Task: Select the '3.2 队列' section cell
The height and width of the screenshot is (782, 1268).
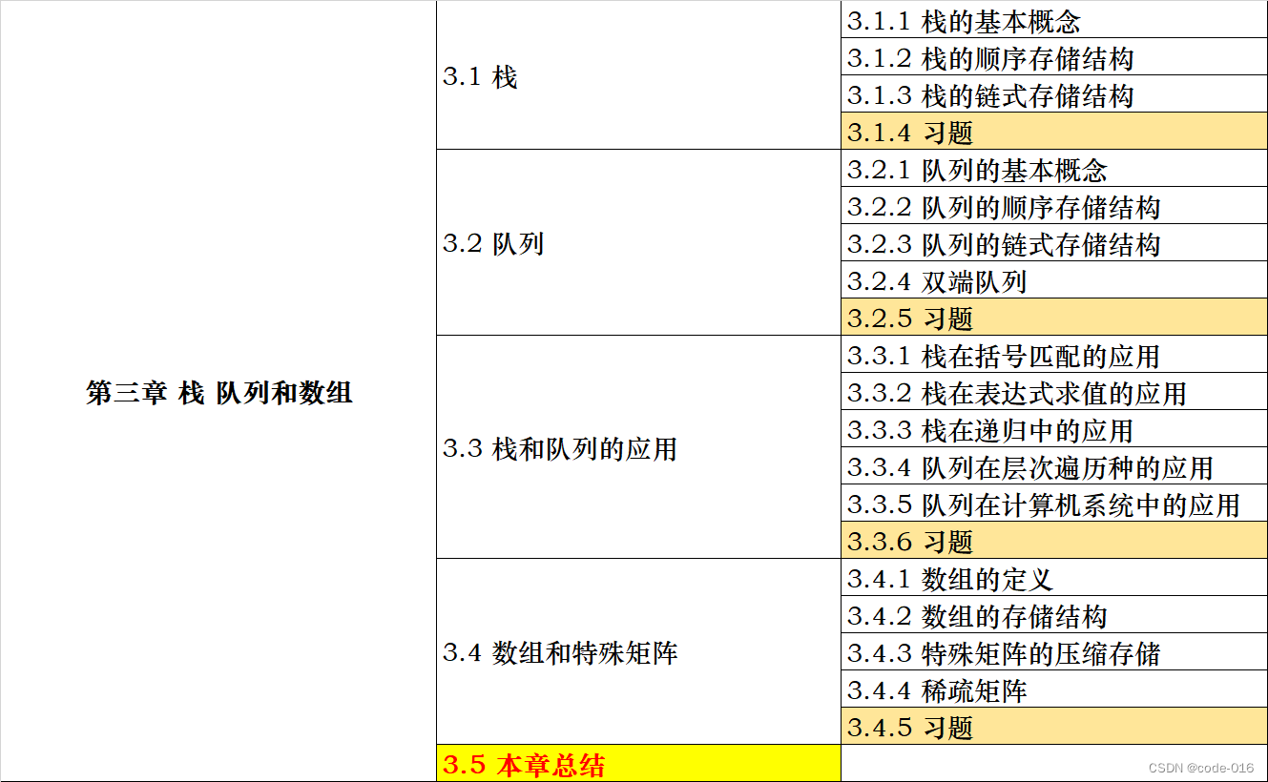Action: (638, 242)
